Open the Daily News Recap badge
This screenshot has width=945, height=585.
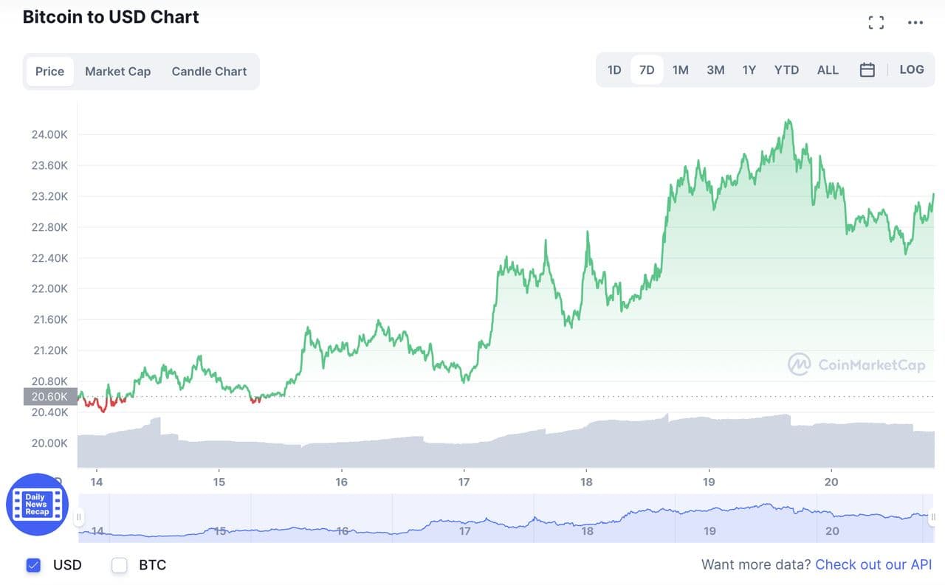(x=37, y=505)
